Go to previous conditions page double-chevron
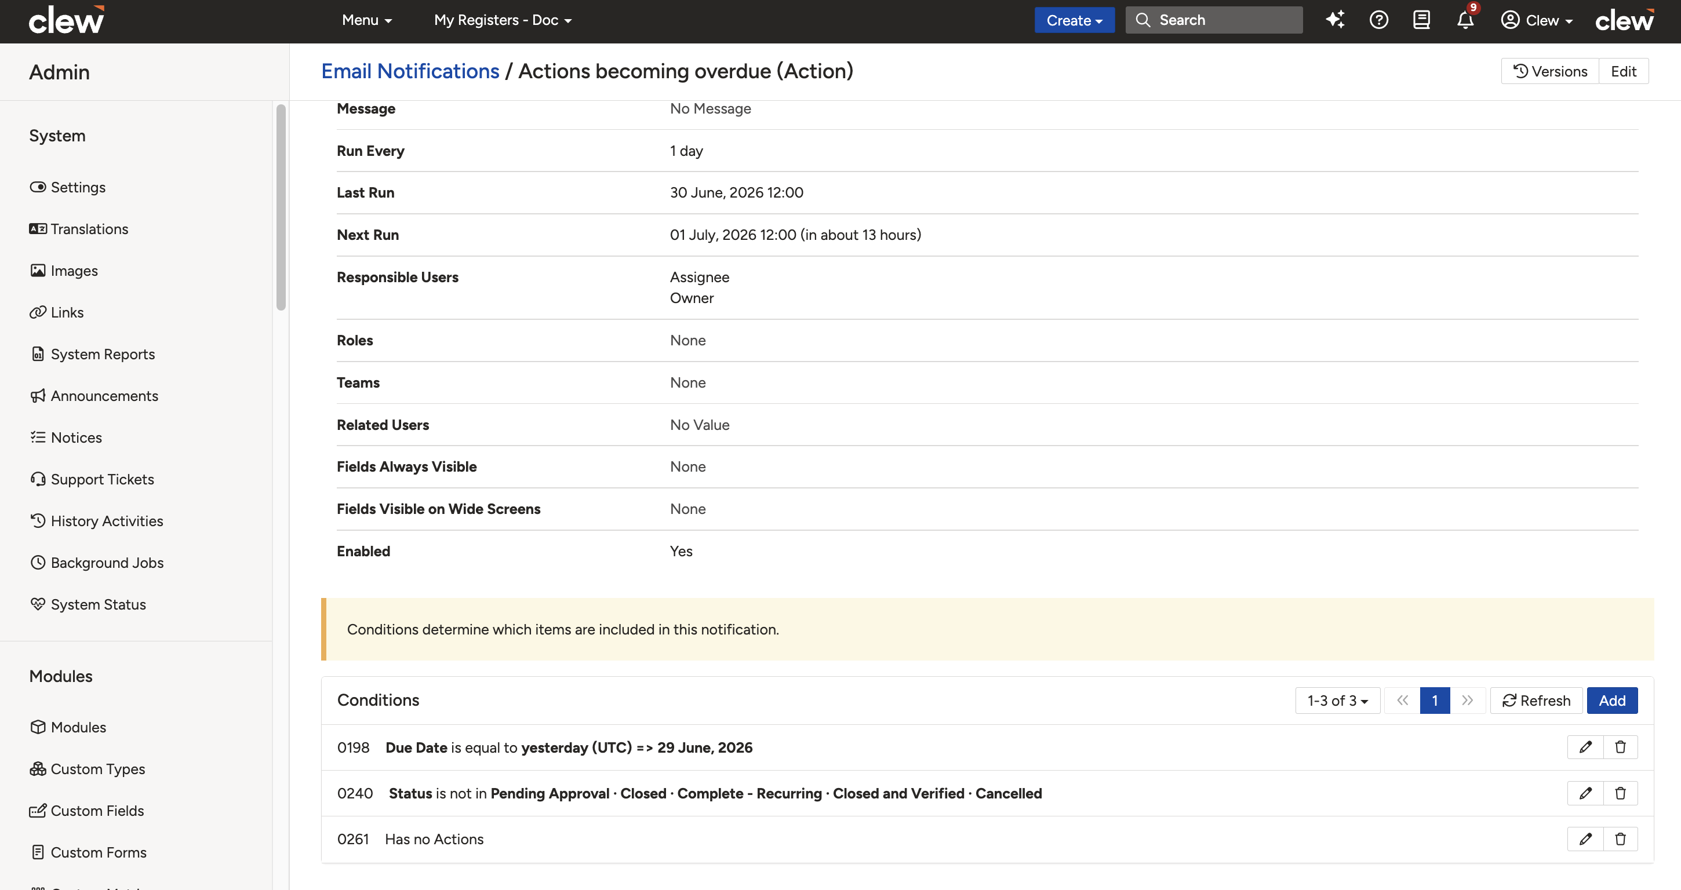Viewport: 1681px width, 890px height. point(1402,700)
